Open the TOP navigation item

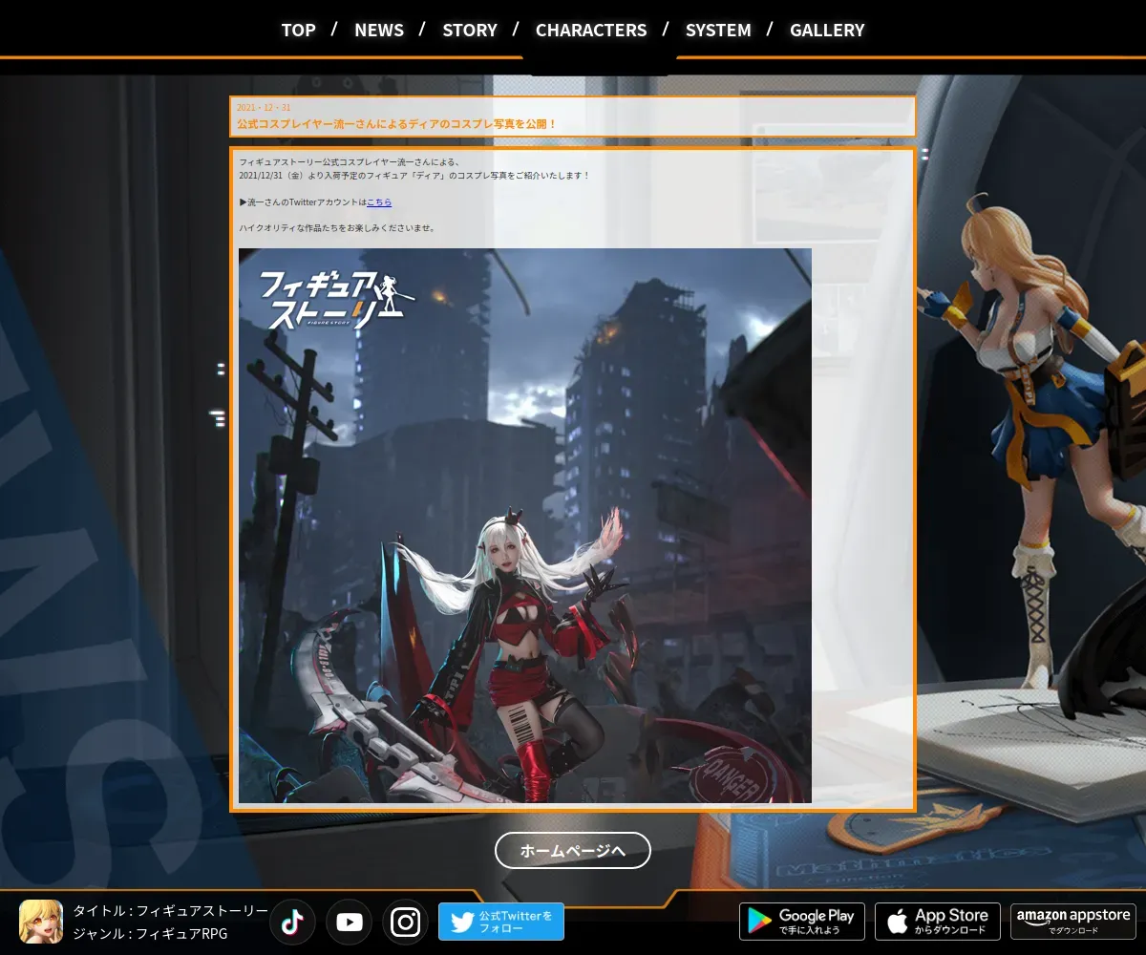pyautogui.click(x=298, y=30)
